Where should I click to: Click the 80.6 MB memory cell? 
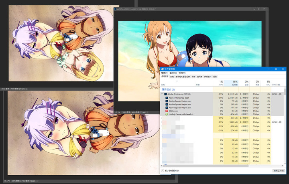[231, 126]
